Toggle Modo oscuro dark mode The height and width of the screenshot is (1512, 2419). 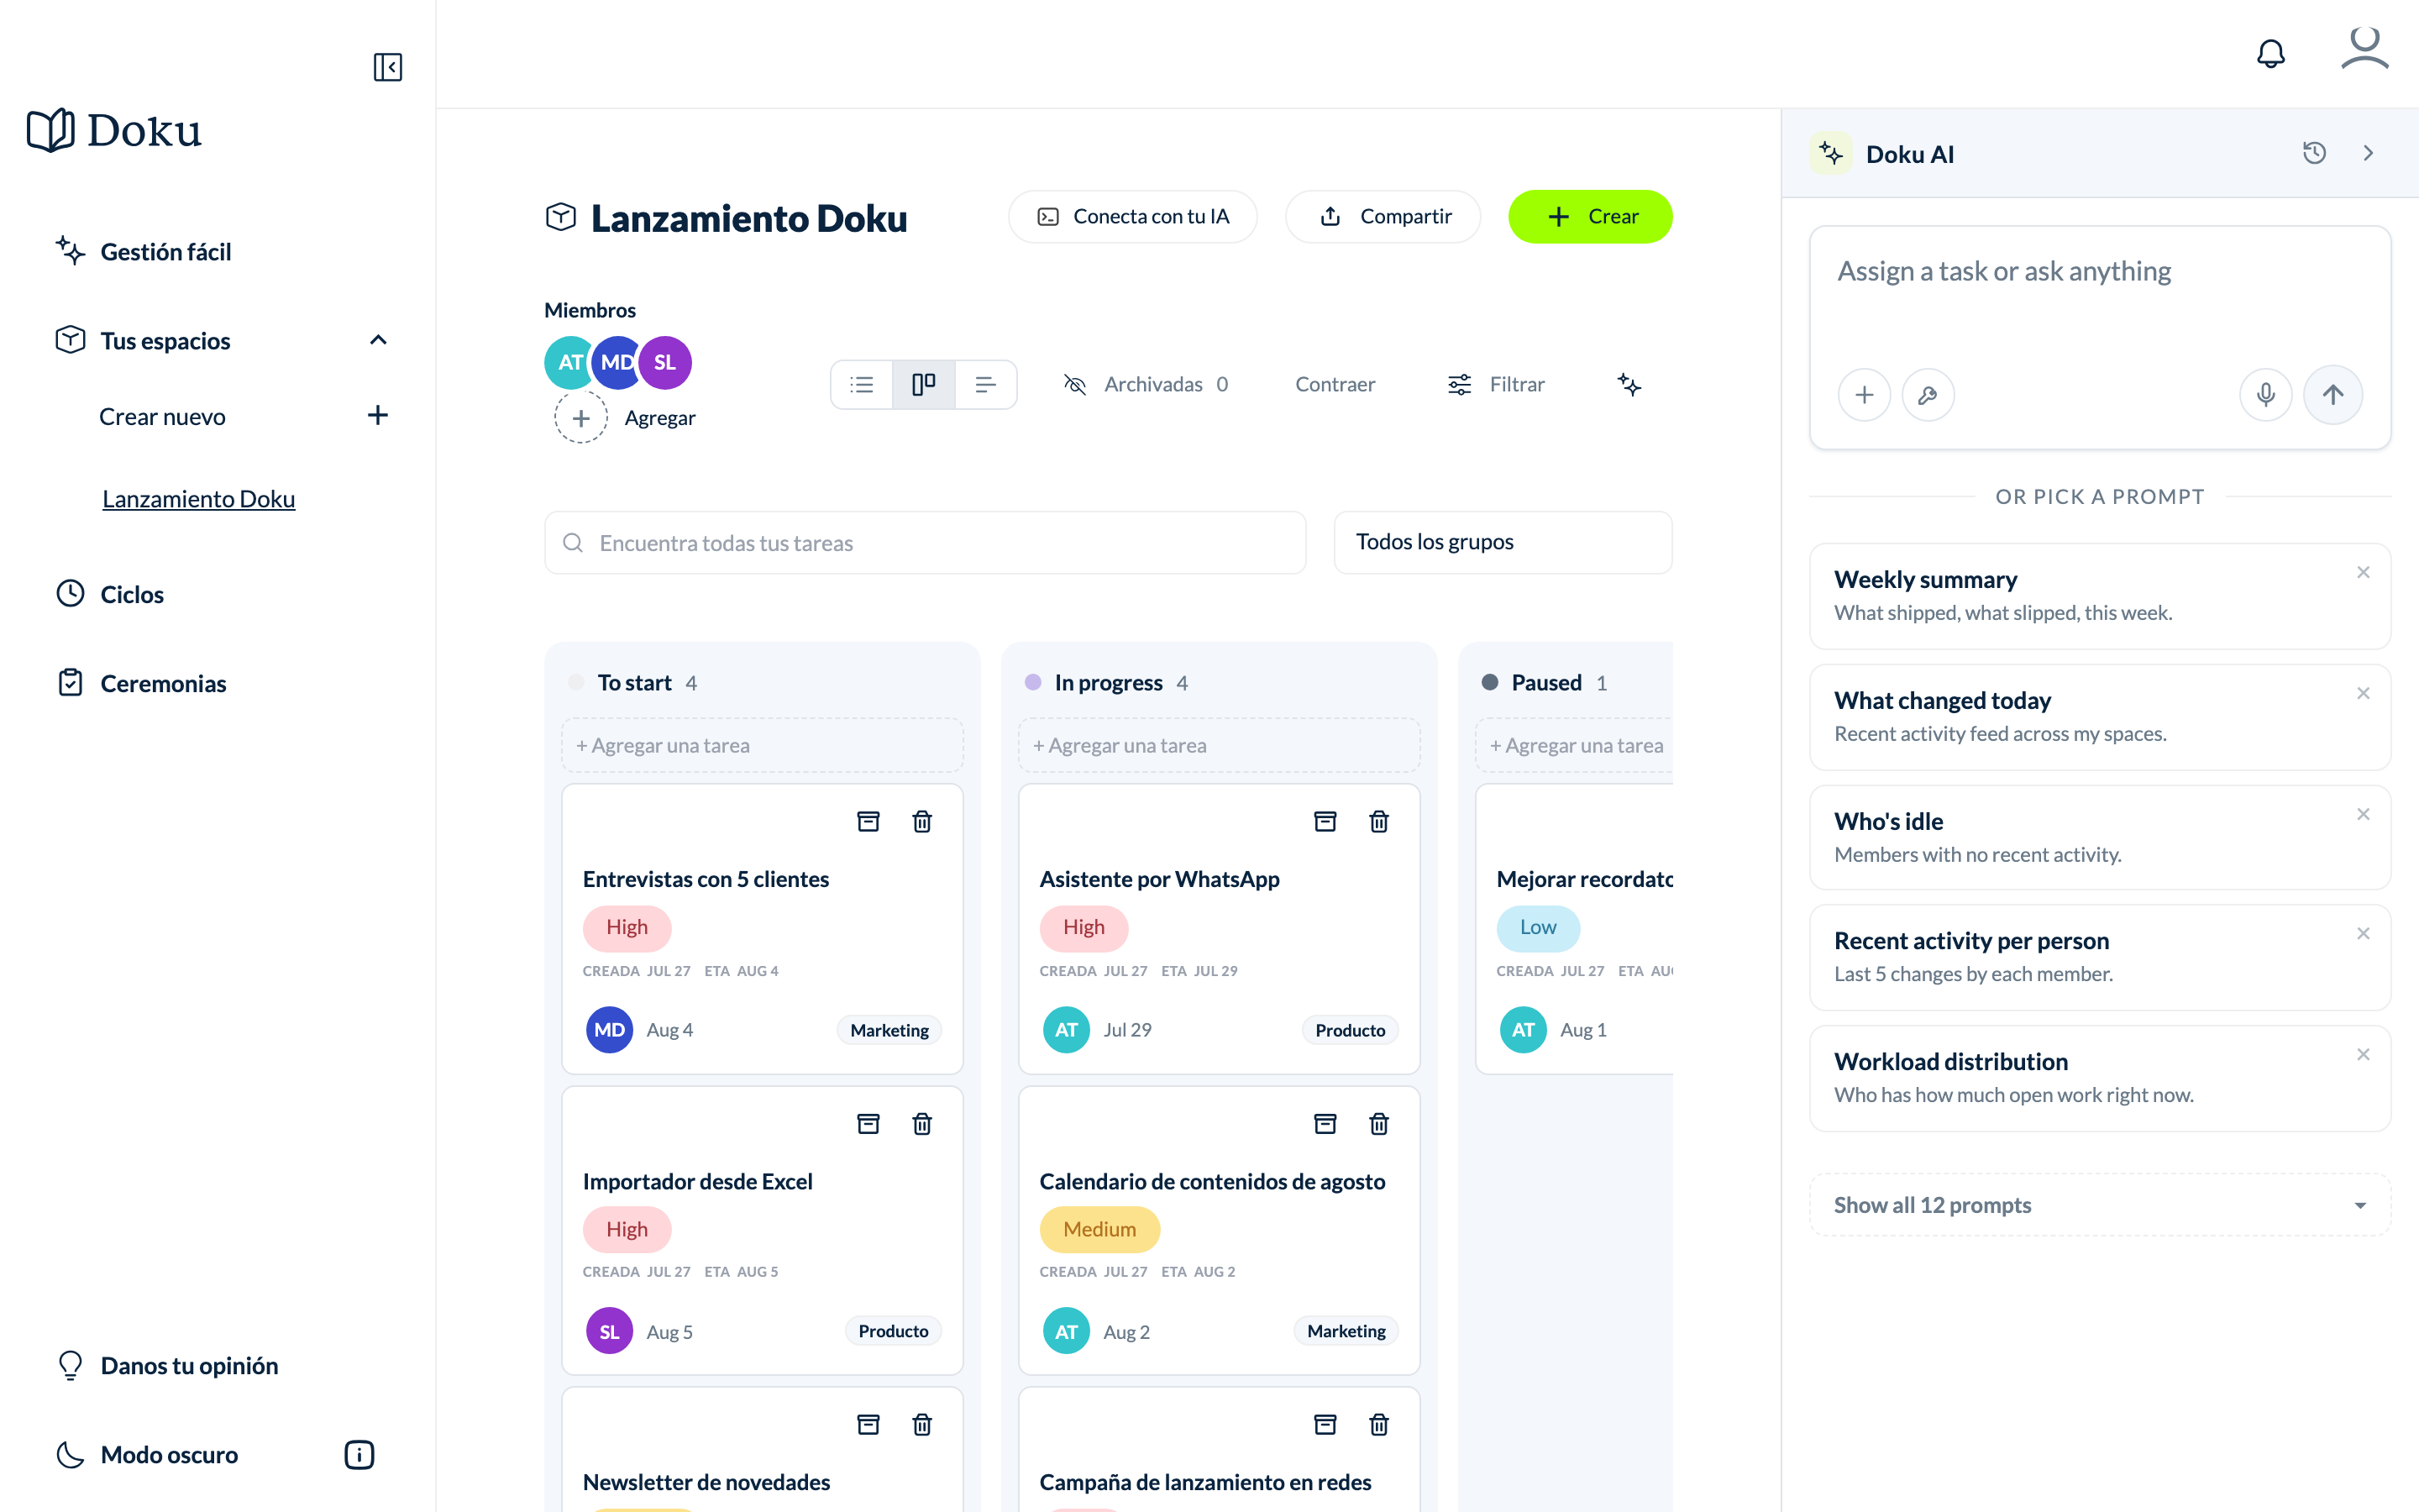[146, 1454]
